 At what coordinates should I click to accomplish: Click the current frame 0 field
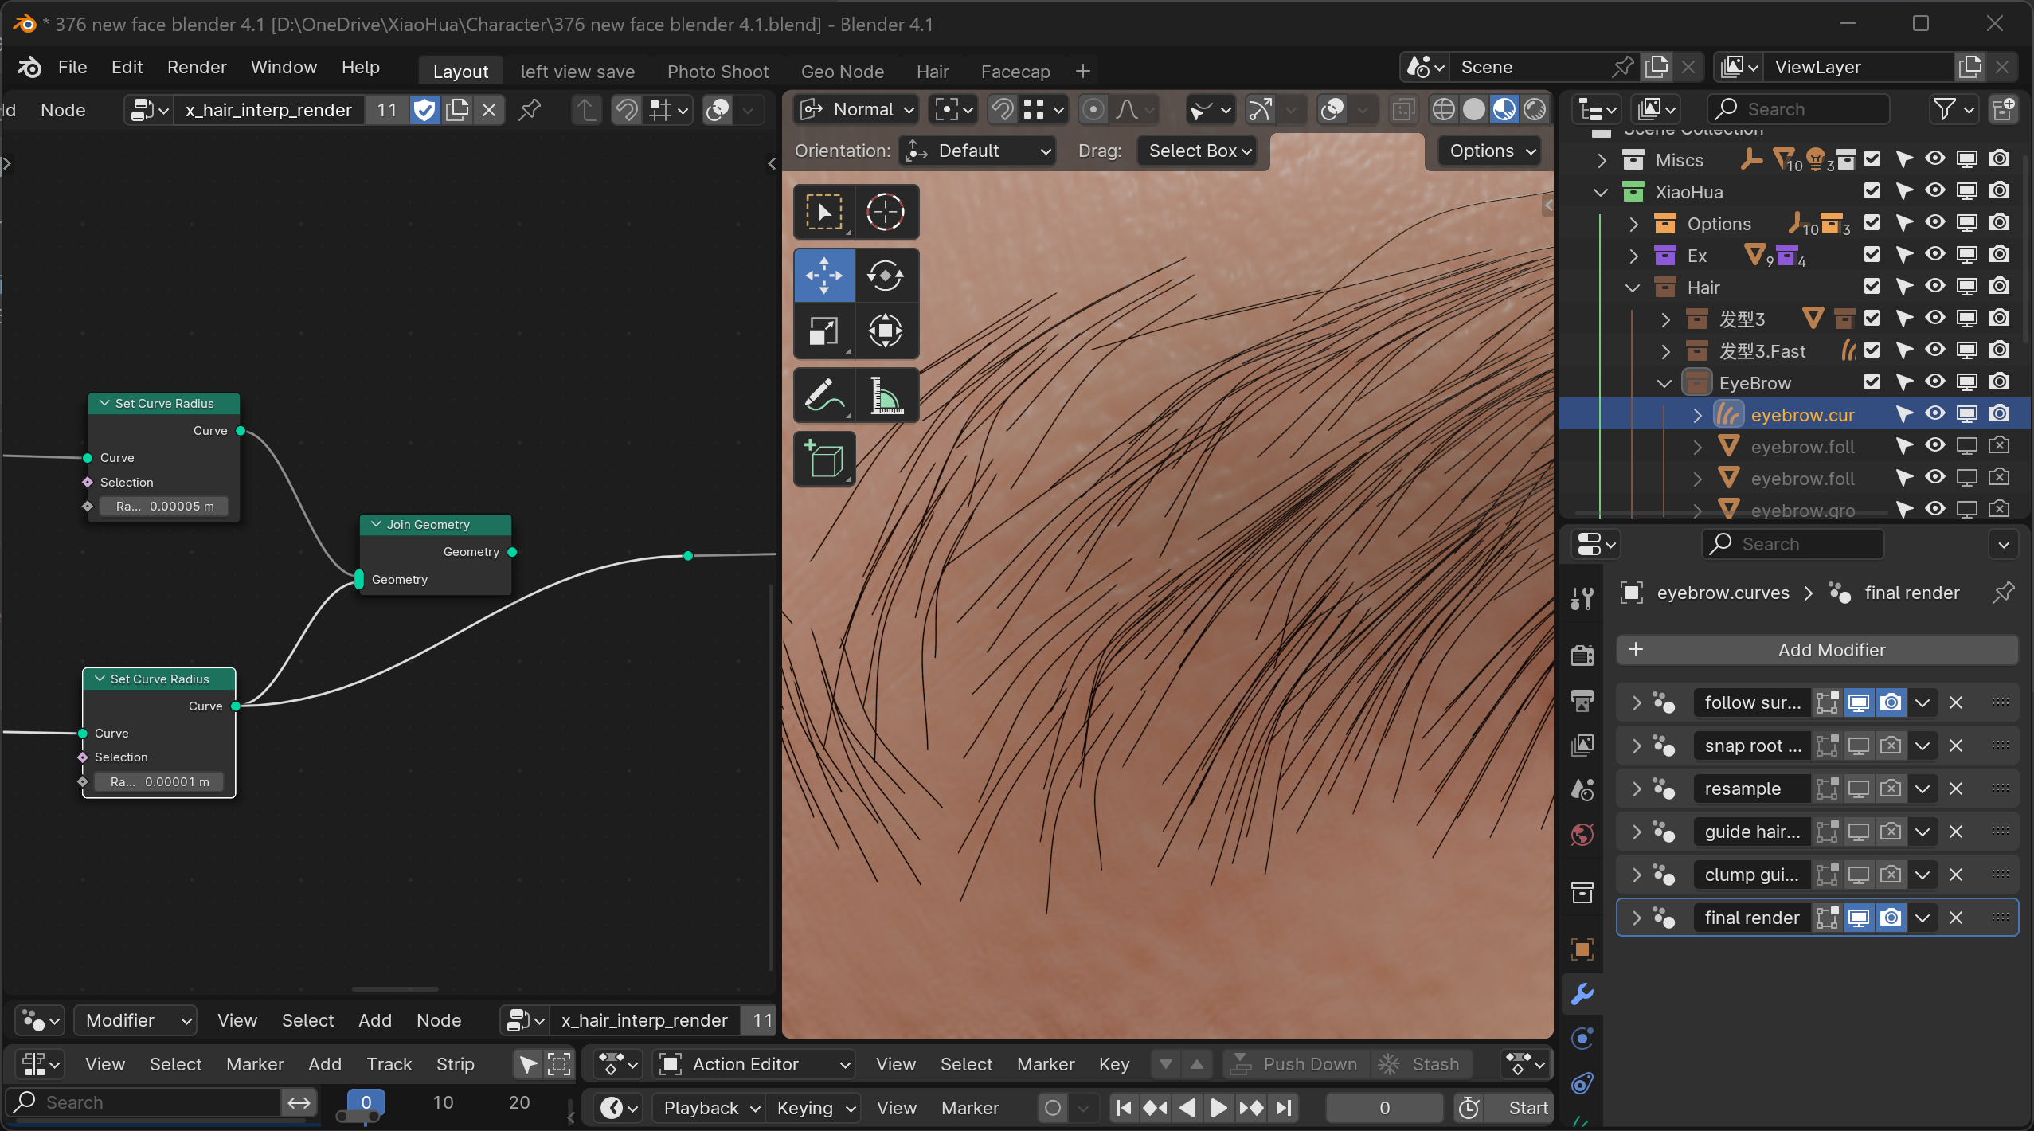click(1384, 1108)
